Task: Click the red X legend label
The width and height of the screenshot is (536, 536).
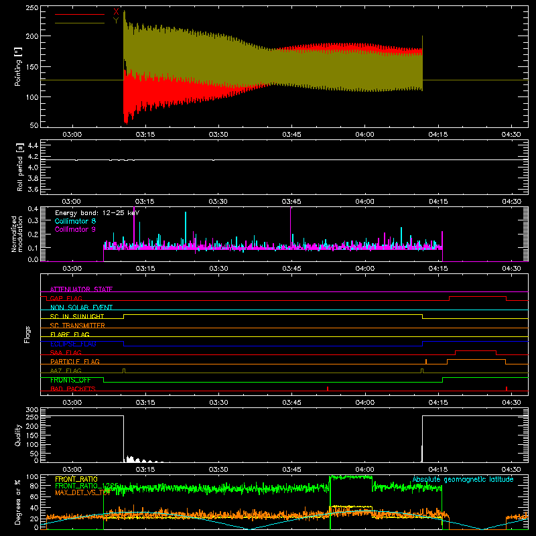Action: point(116,12)
